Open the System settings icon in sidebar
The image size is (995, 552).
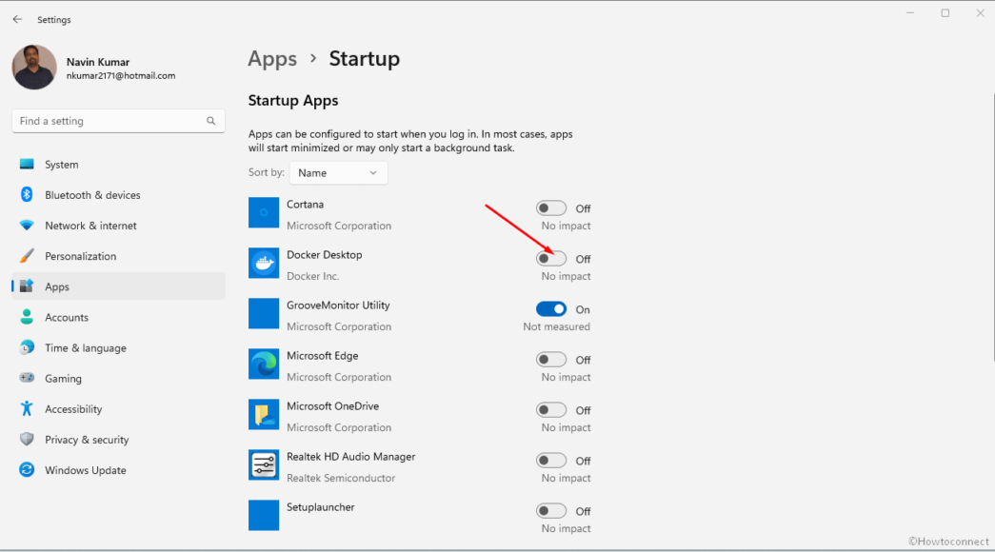click(27, 164)
